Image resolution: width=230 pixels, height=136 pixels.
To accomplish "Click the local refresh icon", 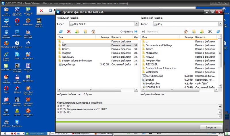I will [x=61, y=32].
